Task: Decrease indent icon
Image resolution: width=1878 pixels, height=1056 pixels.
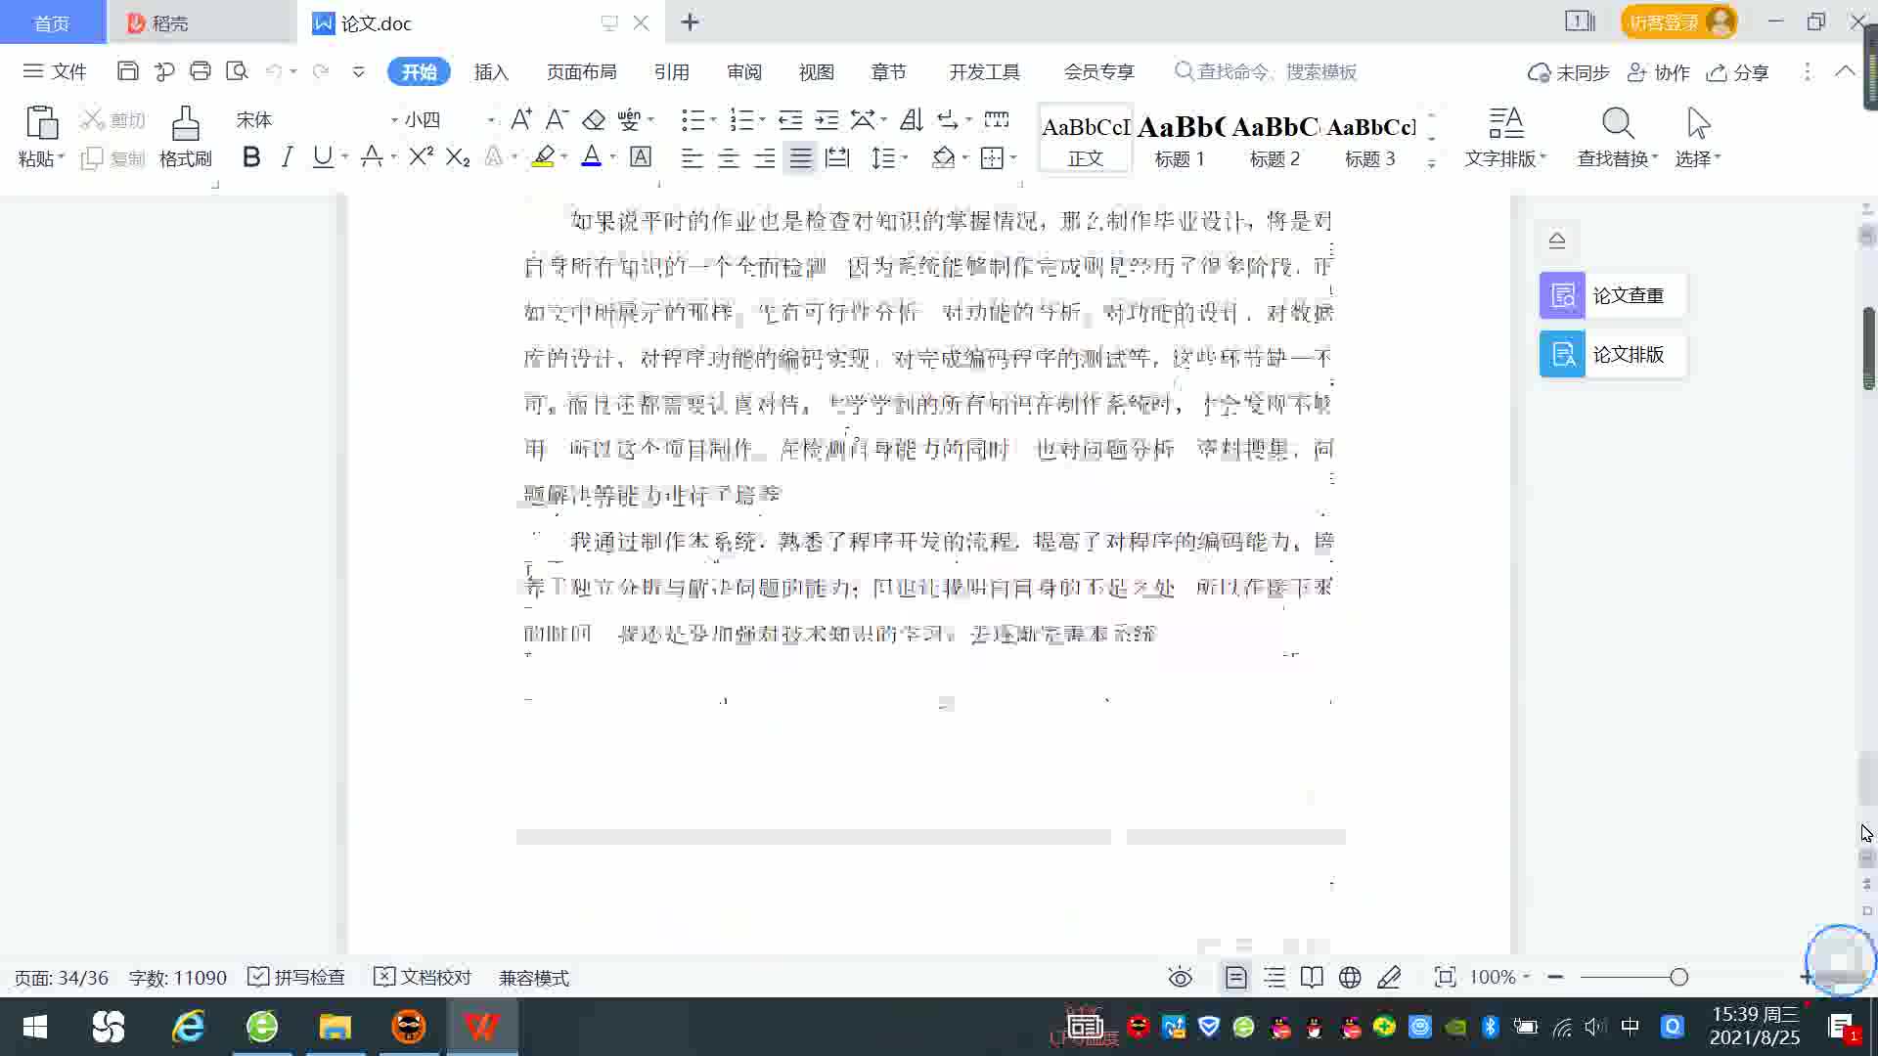Action: point(790,119)
